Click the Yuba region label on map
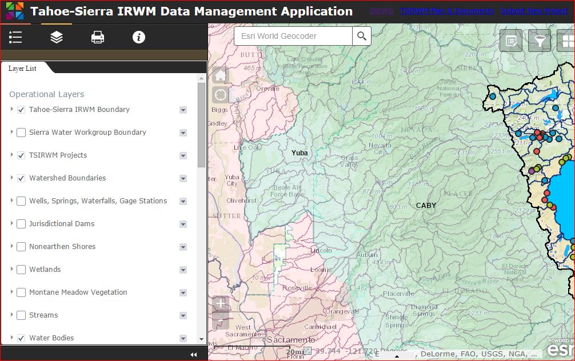Image resolution: width=575 pixels, height=361 pixels. click(x=300, y=153)
